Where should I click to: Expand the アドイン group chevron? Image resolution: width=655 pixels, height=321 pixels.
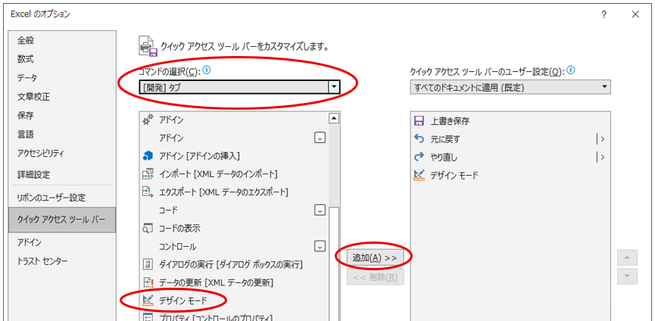click(320, 138)
